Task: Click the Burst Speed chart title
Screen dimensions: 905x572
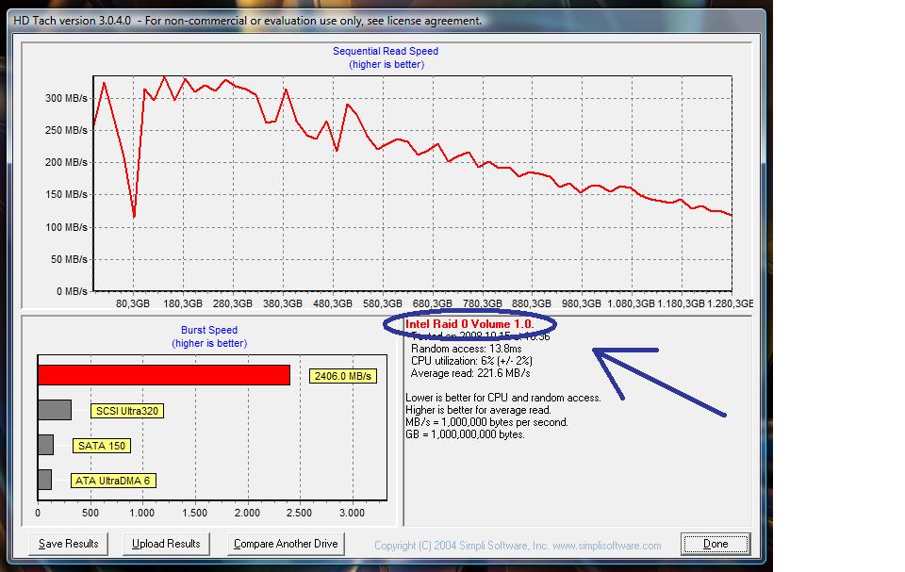Action: (209, 330)
